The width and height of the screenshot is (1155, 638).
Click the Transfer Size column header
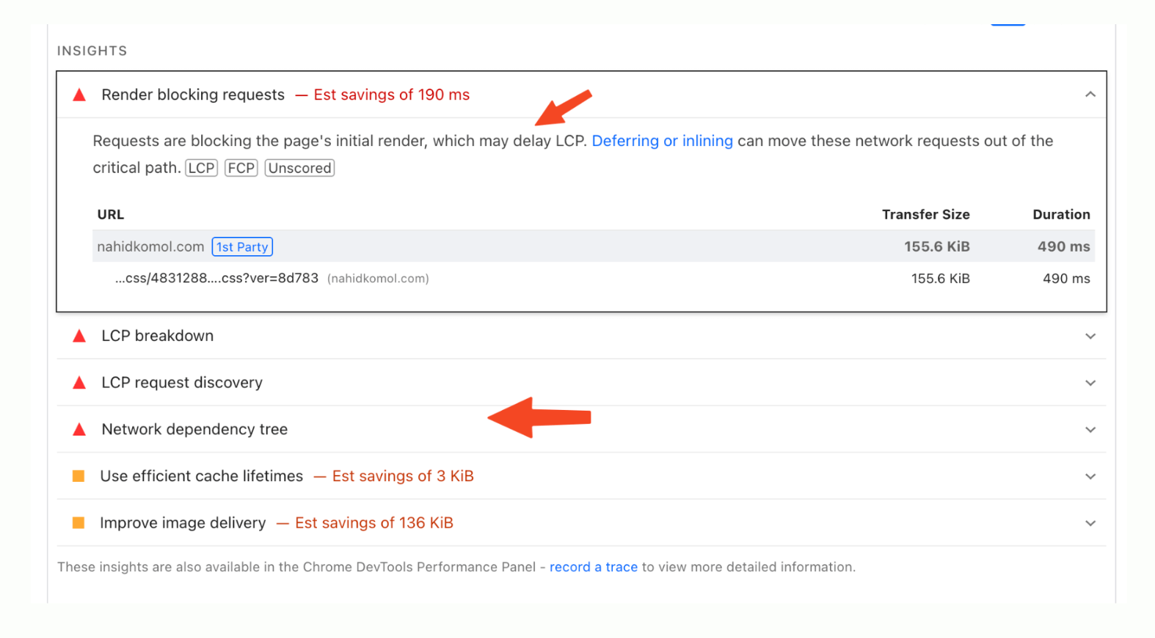tap(926, 215)
